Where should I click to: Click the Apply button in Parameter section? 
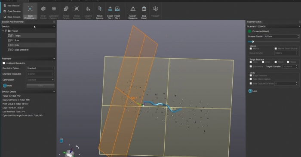point(40,86)
